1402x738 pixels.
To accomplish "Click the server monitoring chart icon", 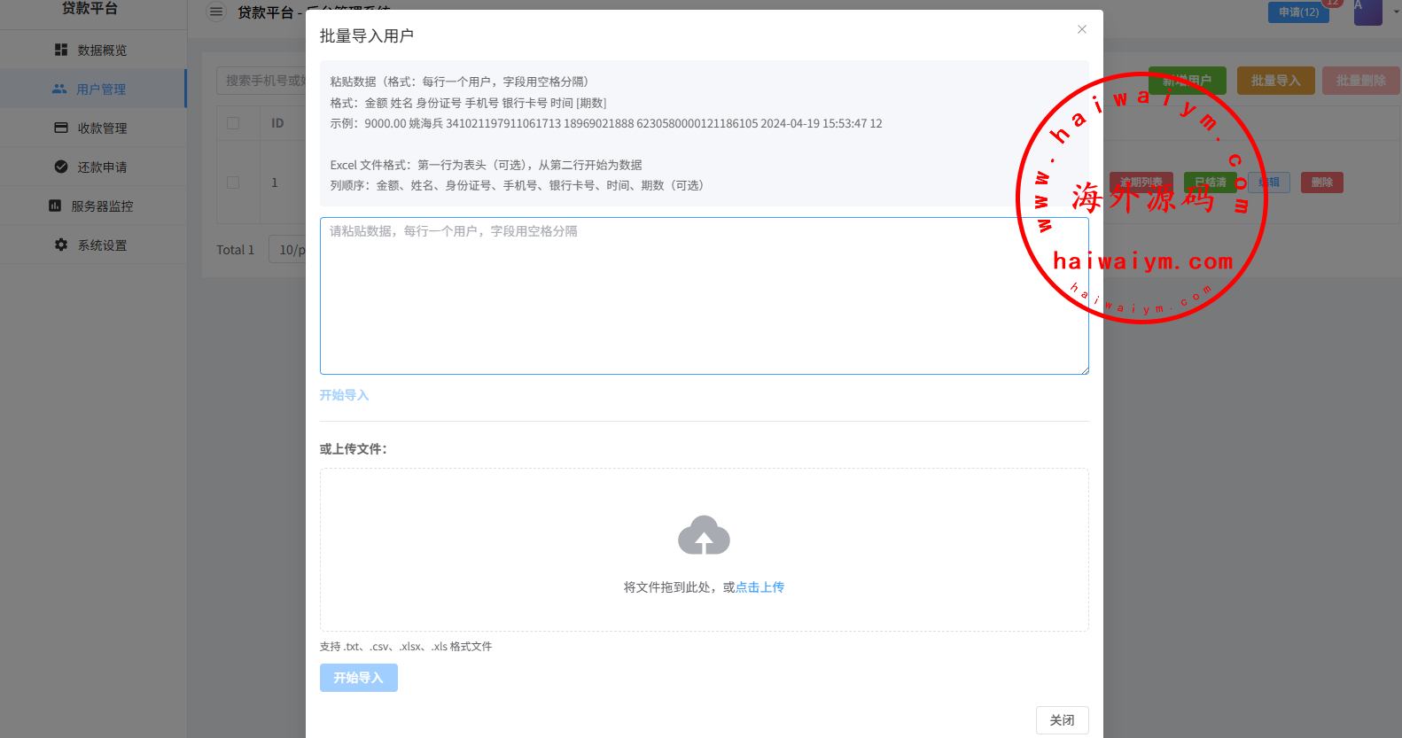I will coord(55,206).
